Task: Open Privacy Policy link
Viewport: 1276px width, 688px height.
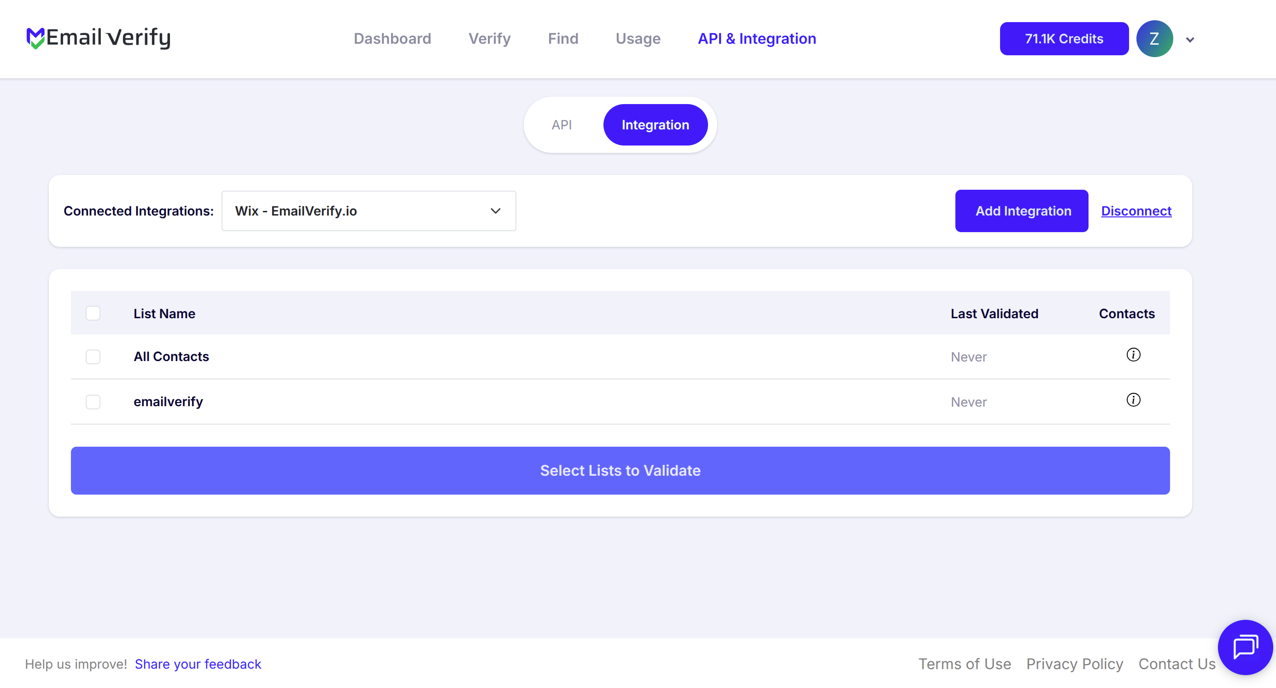Action: [1074, 664]
